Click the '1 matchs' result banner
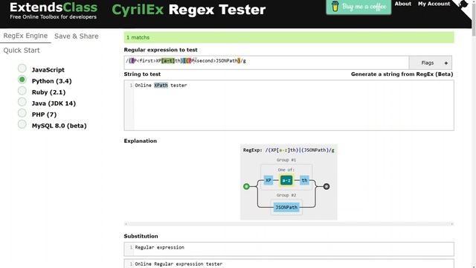The width and height of the screenshot is (476, 268). click(289, 37)
